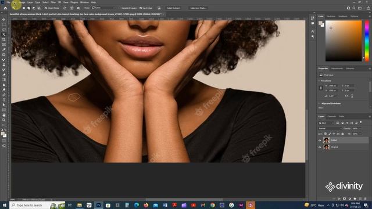Viewport: 372px width, 209px height.
Task: Click the Select Subject button
Action: (x=173, y=8)
